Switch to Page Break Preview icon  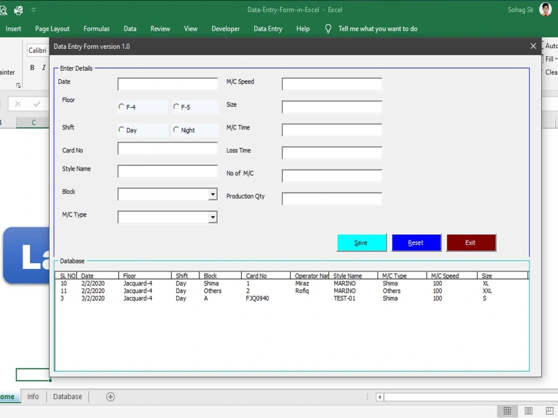[x=550, y=411]
